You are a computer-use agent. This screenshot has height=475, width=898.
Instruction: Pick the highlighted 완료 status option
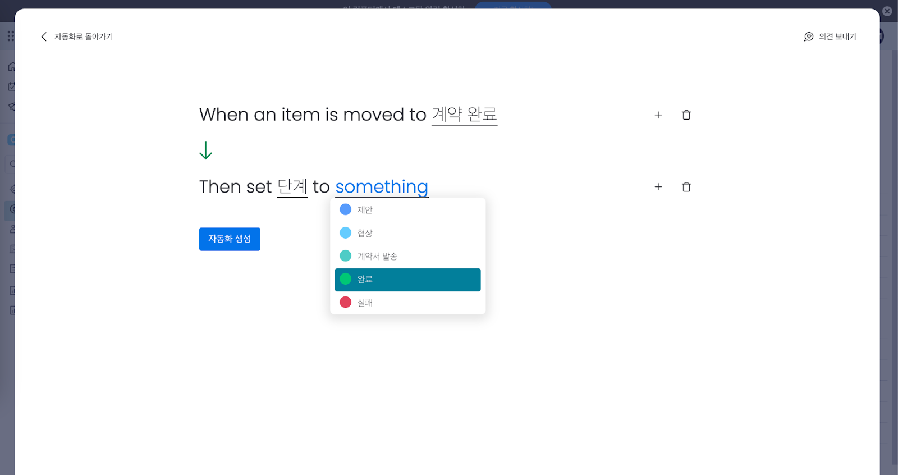click(407, 280)
